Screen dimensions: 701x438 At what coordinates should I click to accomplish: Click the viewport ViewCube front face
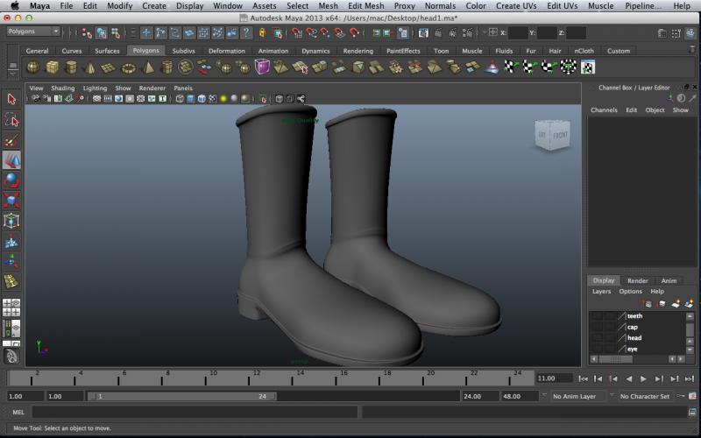559,136
